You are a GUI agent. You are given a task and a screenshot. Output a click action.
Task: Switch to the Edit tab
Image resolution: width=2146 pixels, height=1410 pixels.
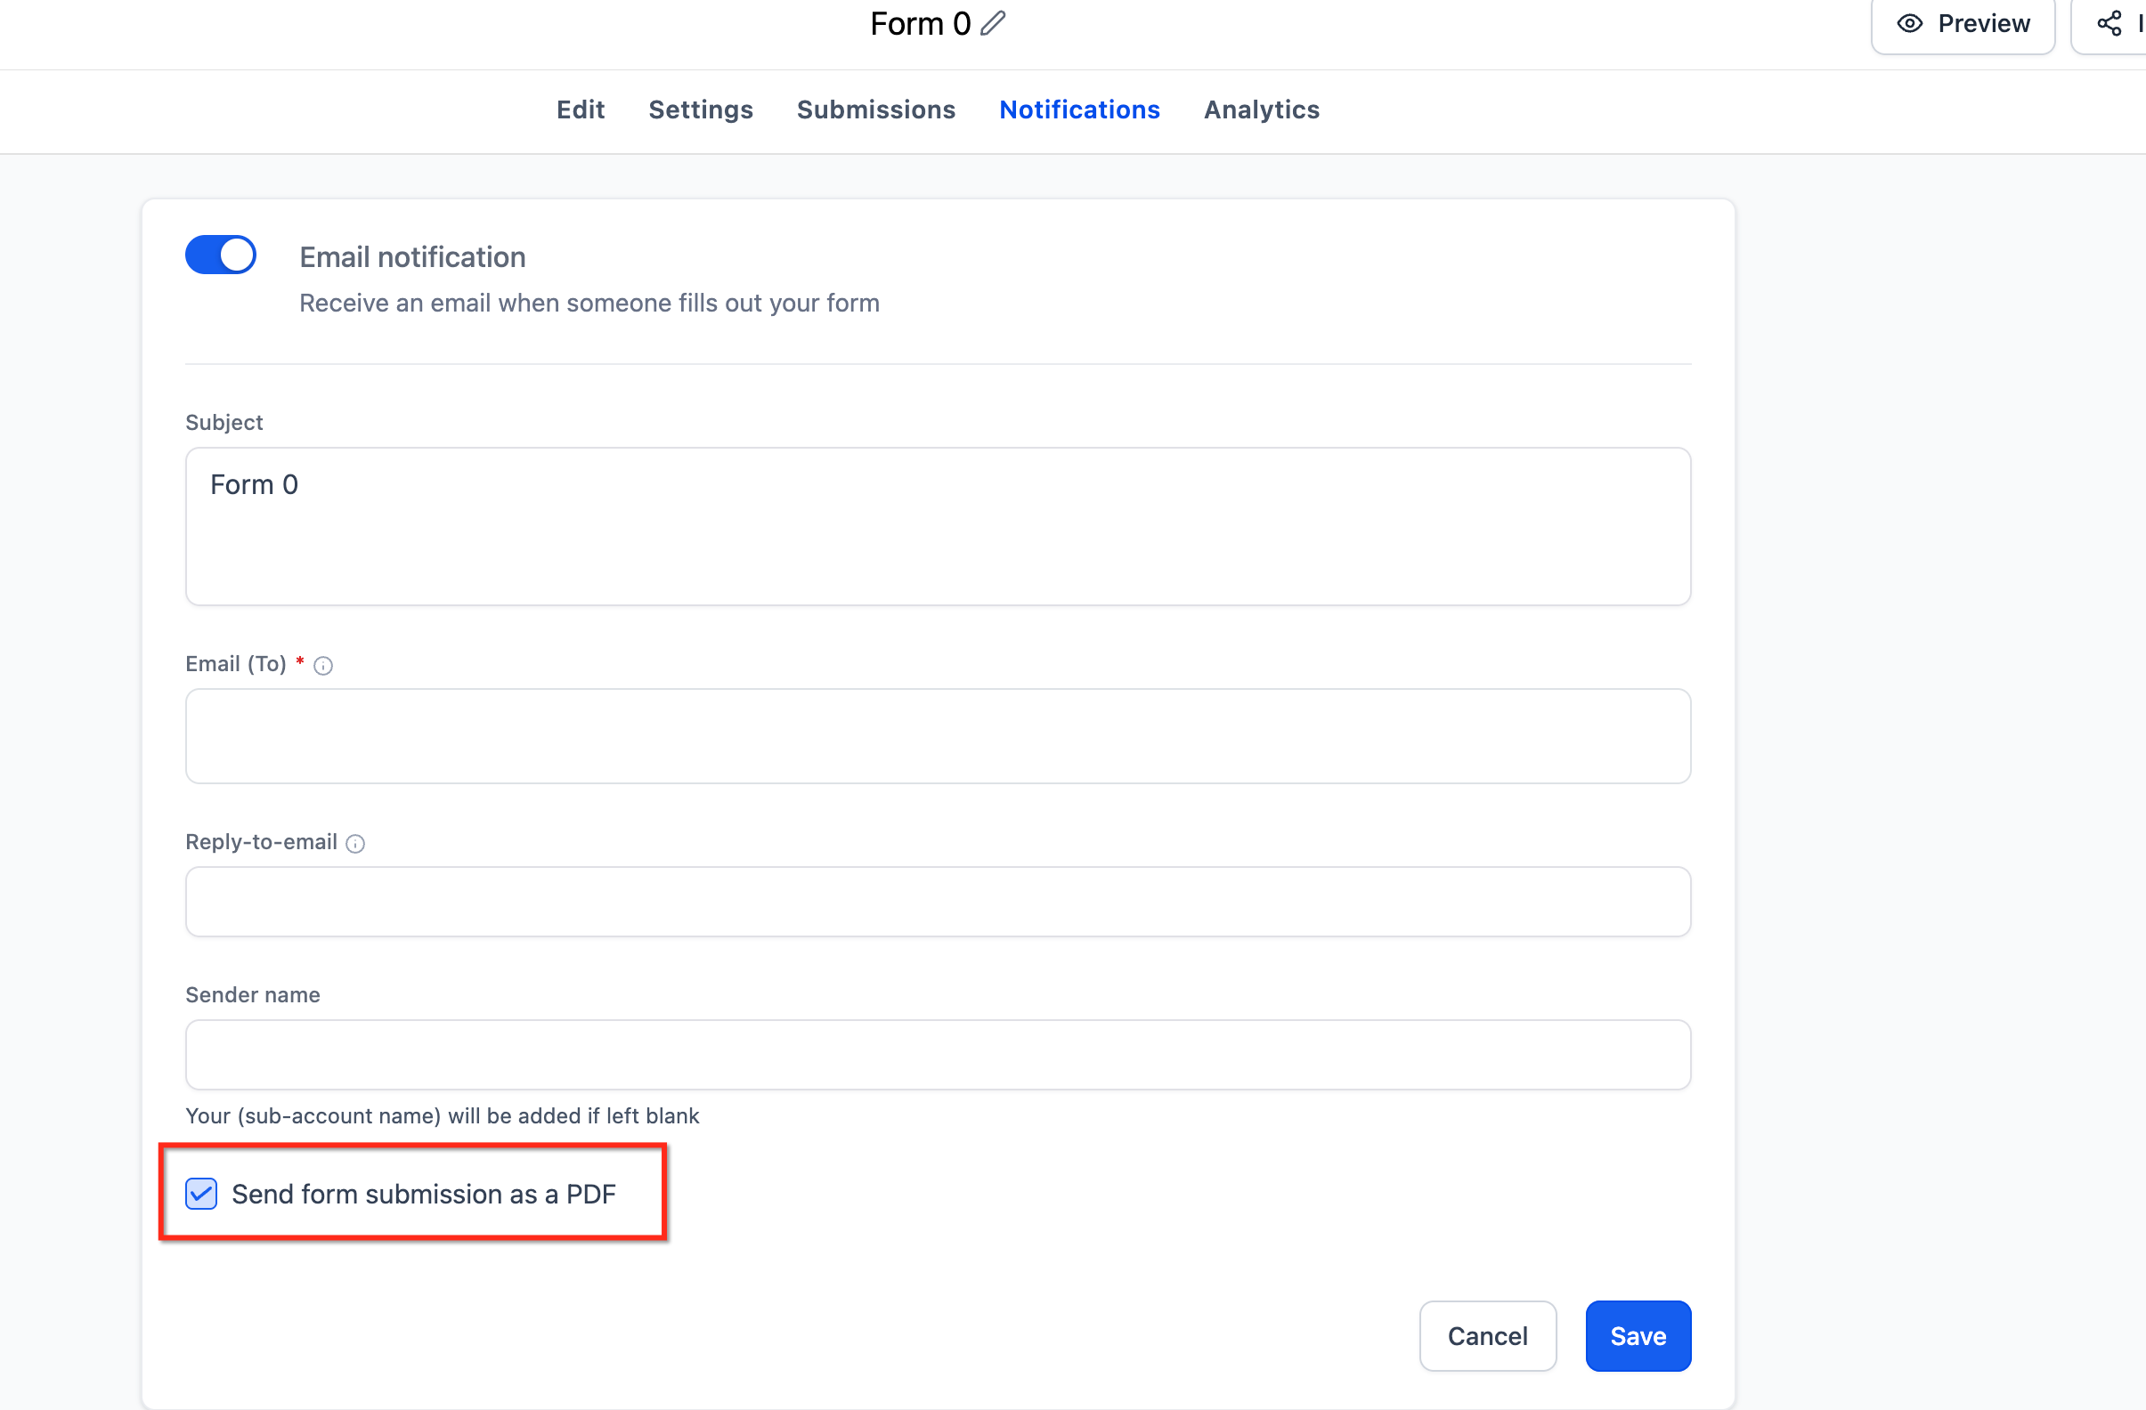pyautogui.click(x=581, y=110)
